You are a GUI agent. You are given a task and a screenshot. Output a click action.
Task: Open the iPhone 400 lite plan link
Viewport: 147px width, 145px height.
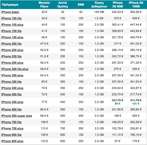pyautogui.click(x=11, y=94)
